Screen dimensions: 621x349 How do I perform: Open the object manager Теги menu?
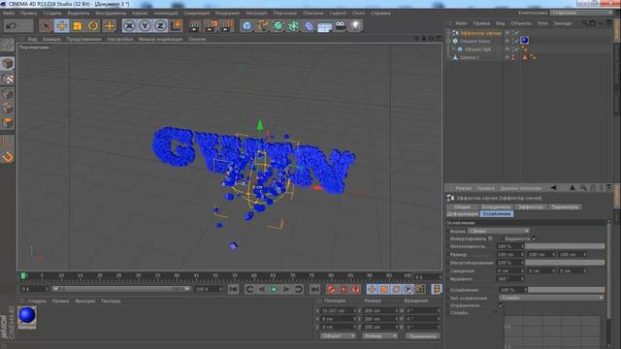pyautogui.click(x=542, y=23)
